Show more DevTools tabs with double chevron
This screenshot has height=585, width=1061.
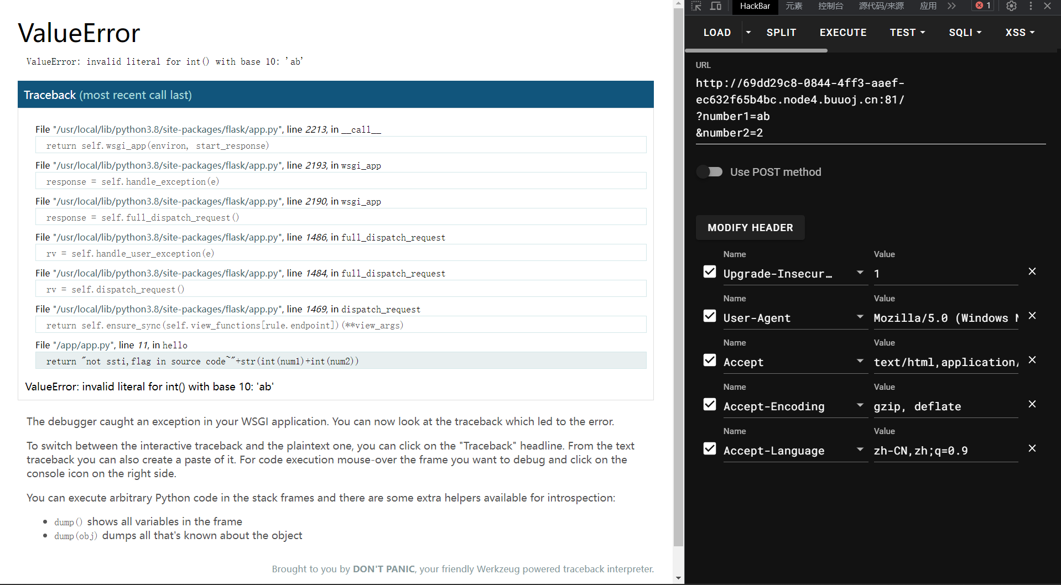click(951, 6)
